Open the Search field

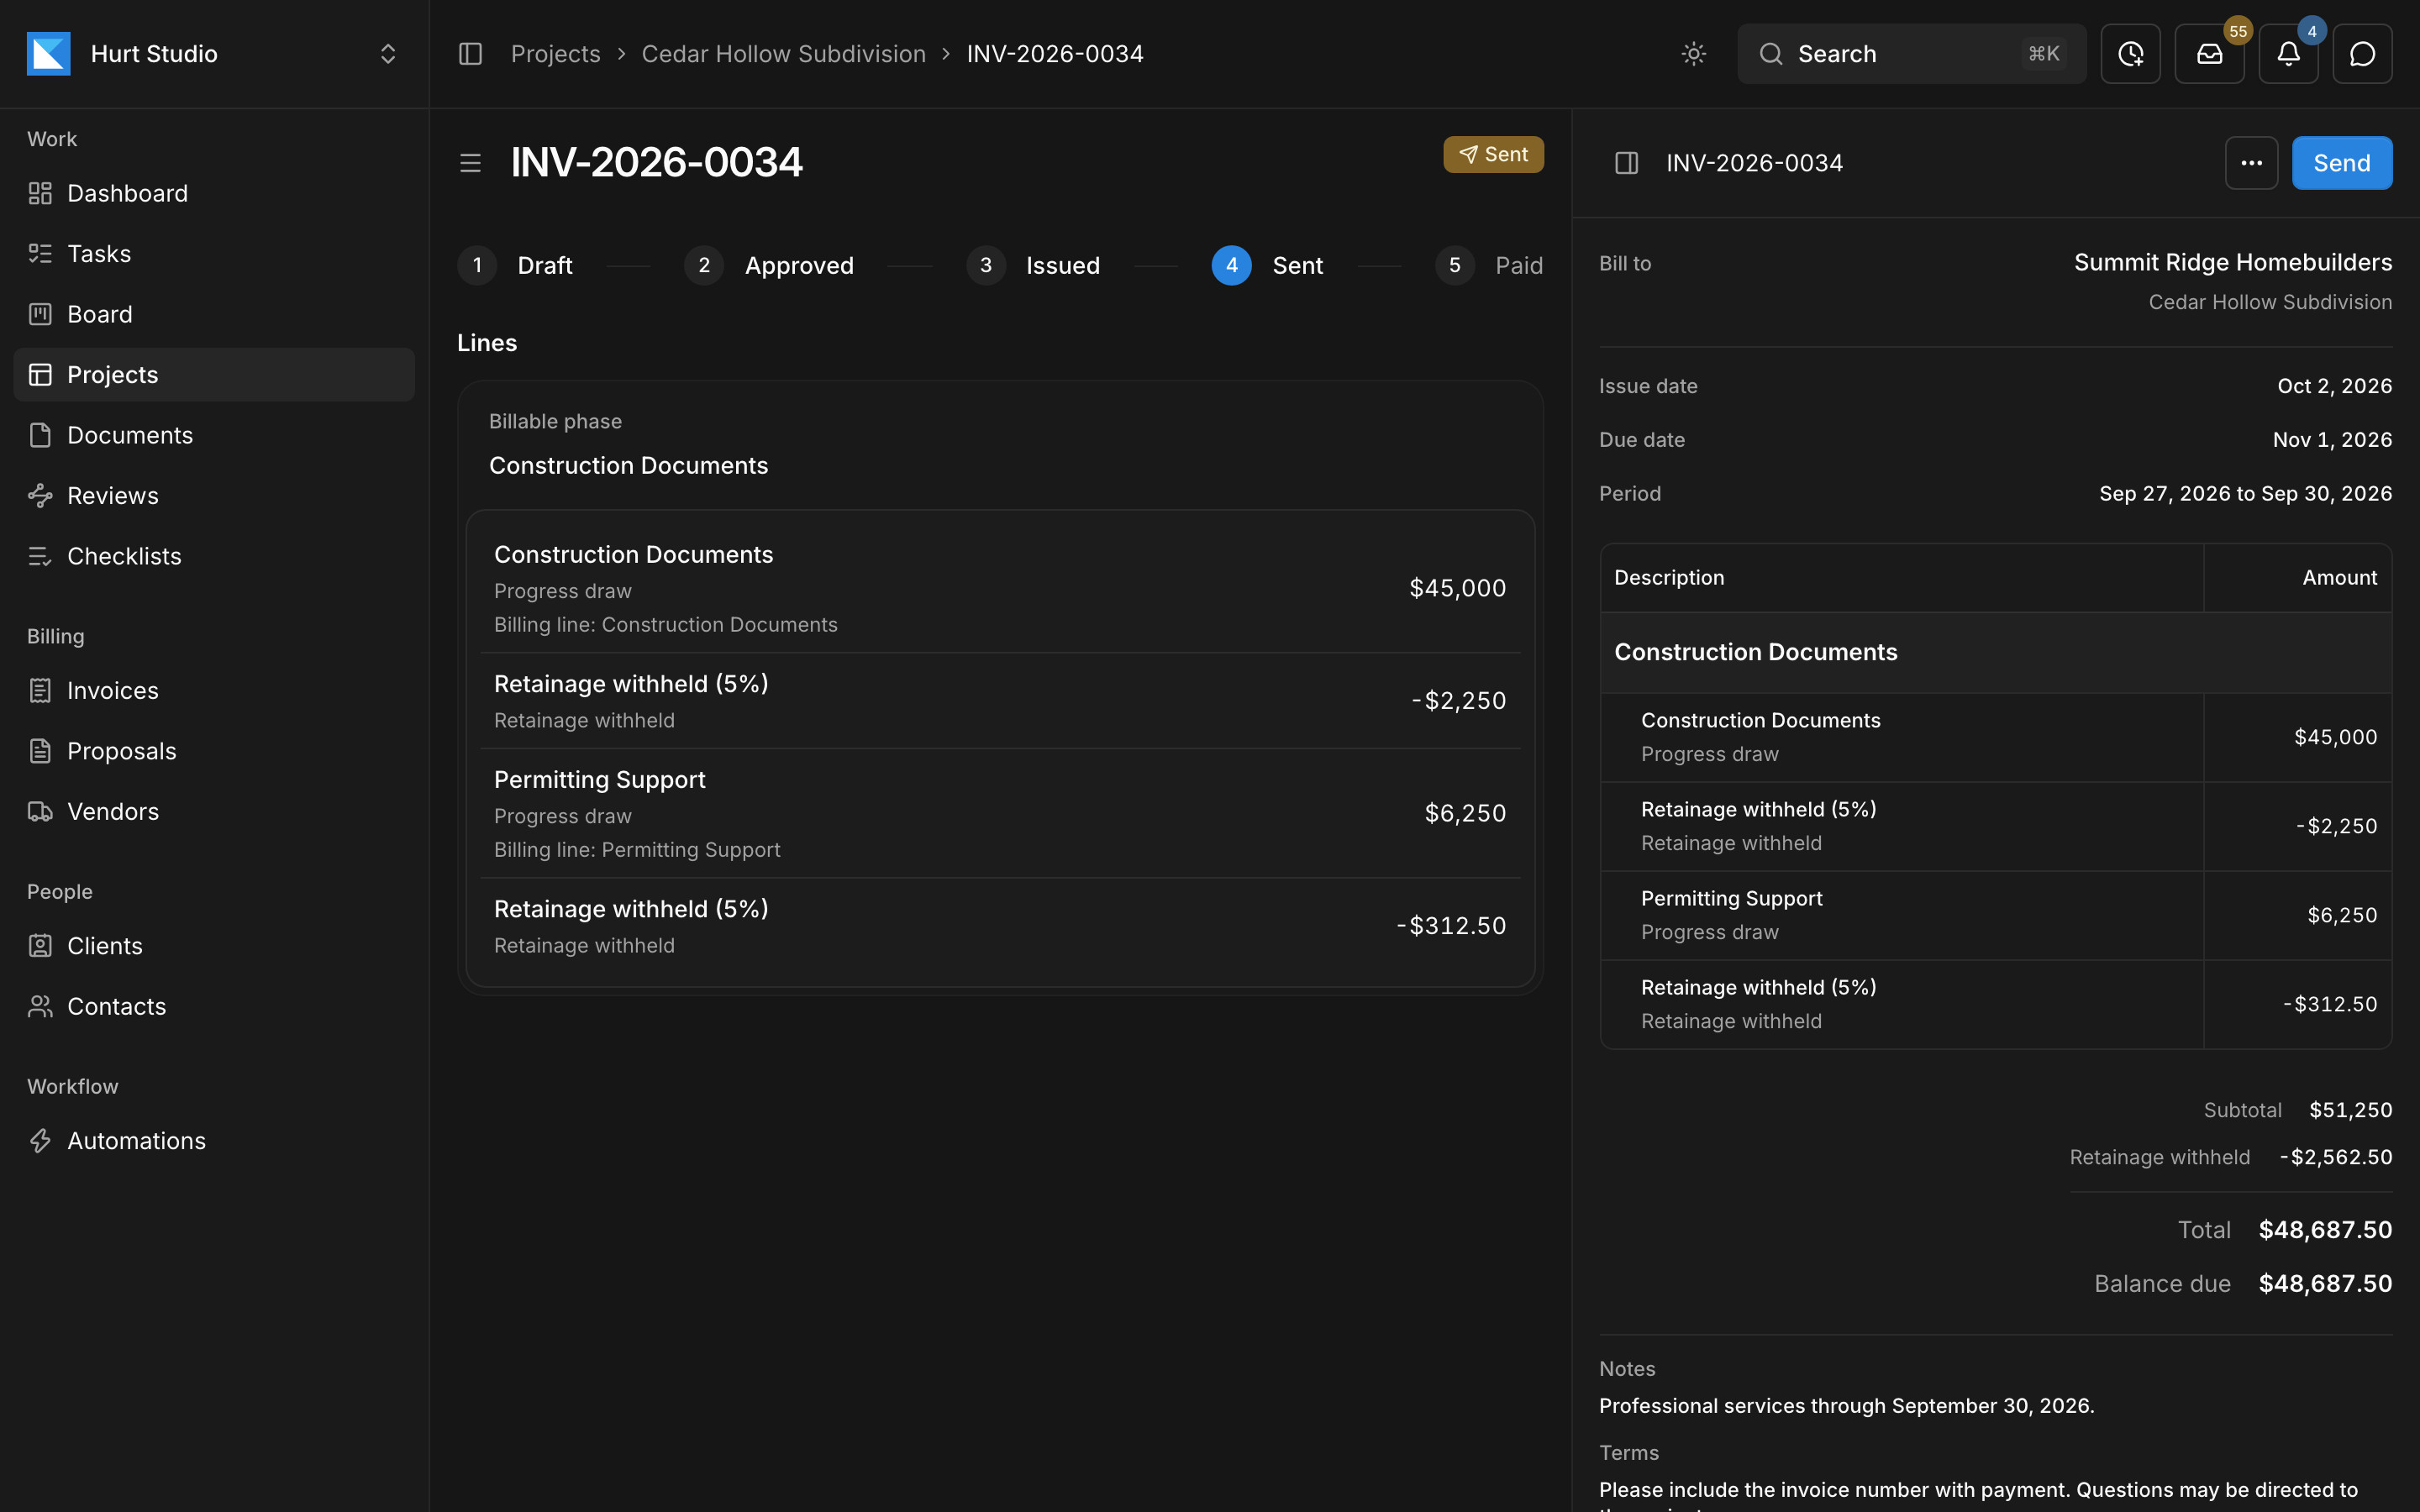(1911, 54)
